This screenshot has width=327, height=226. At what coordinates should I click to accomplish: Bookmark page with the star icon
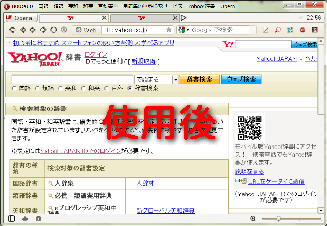tap(169, 30)
